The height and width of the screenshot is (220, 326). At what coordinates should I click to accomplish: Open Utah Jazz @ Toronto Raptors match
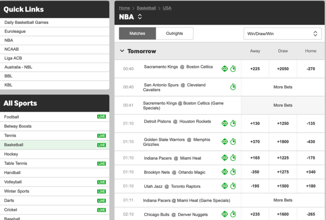coord(172,187)
